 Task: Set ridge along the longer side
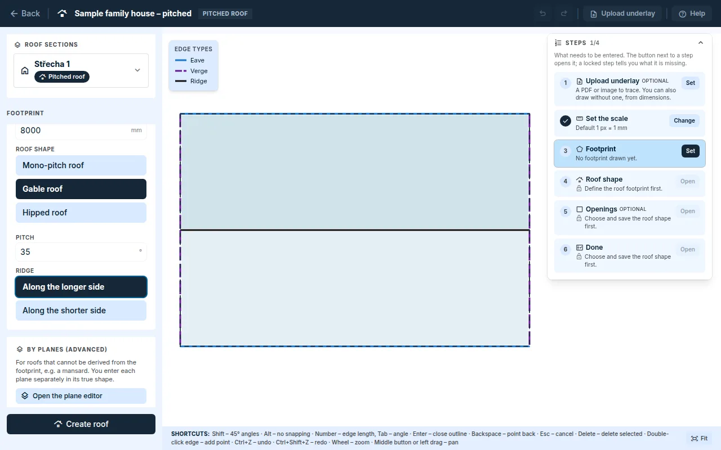81,287
